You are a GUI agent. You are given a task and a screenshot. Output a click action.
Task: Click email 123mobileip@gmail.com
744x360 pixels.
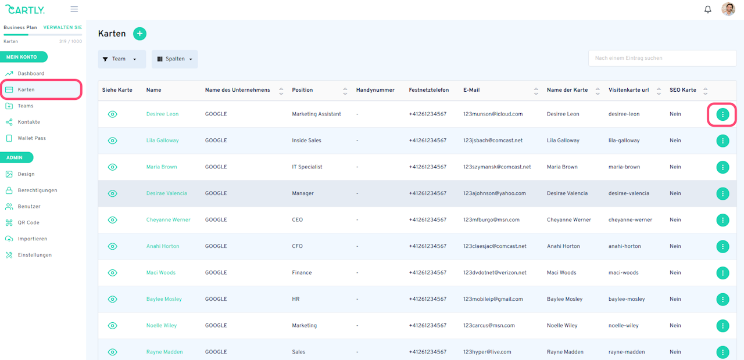493,299
